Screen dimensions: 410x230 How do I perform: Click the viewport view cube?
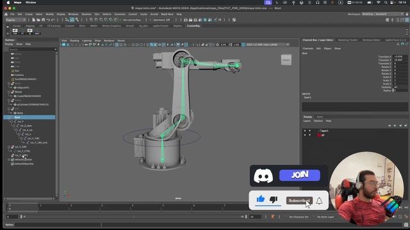[x=286, y=59]
